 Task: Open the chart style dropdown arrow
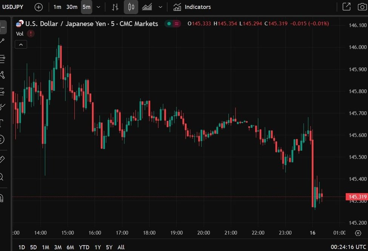coord(160,7)
